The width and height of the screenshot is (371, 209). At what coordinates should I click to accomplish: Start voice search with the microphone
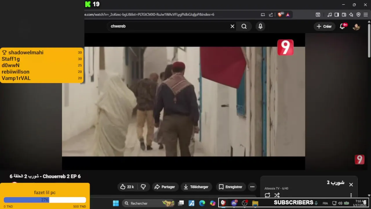tap(260, 26)
